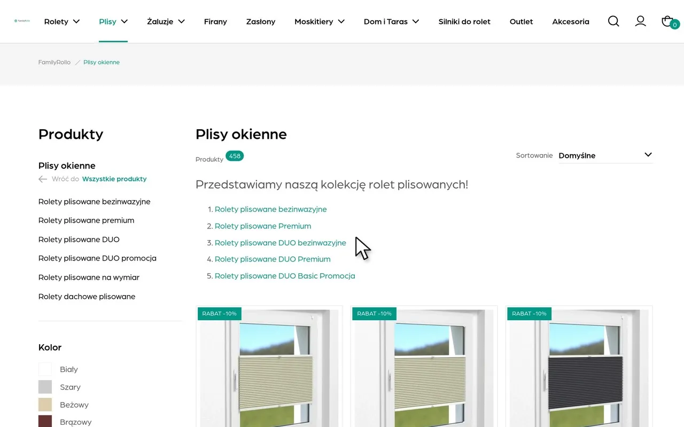Open Rolety plisowane DUO in sidebar

(x=79, y=240)
